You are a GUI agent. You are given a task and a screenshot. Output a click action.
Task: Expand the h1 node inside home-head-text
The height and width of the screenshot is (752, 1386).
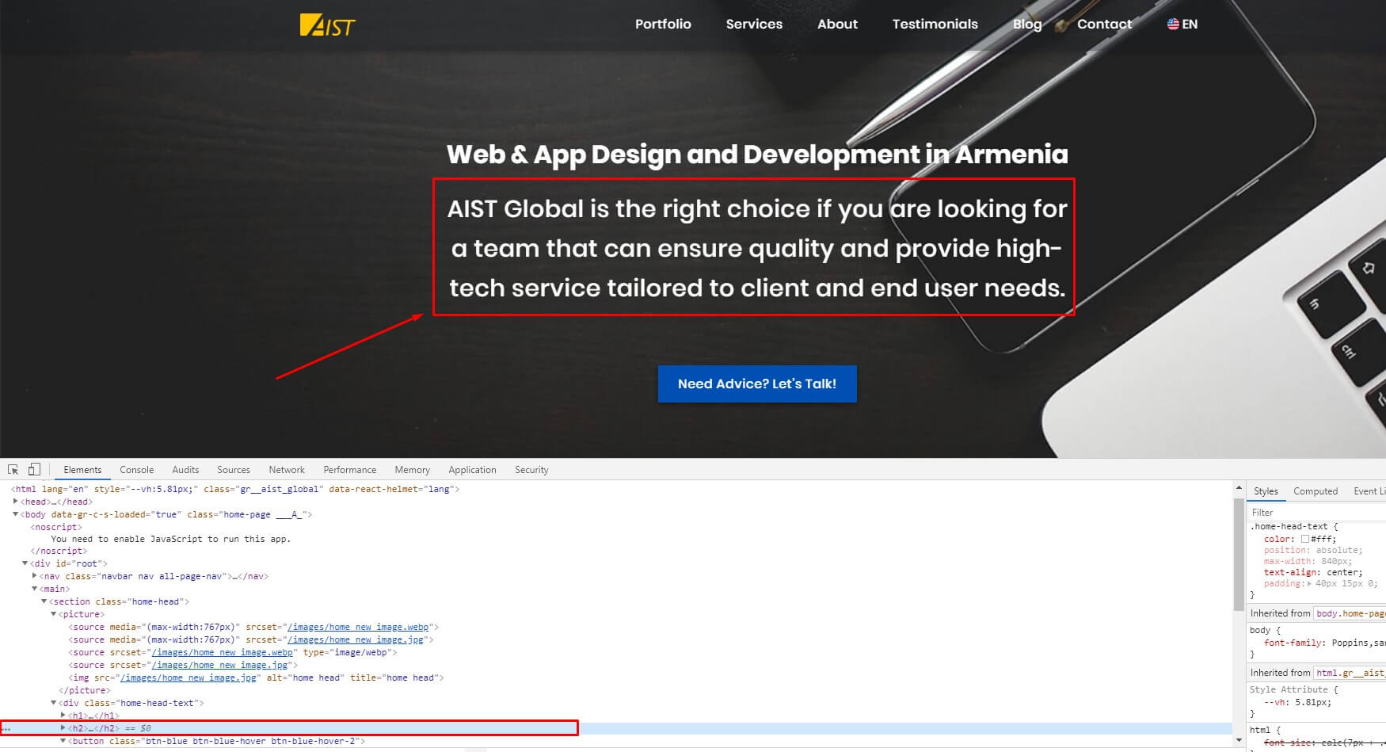click(x=63, y=715)
